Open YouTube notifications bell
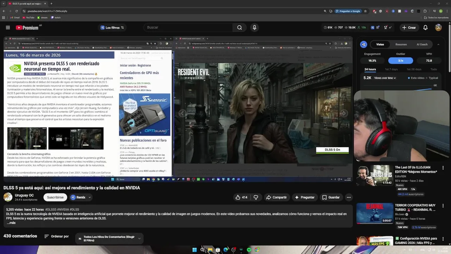This screenshot has width=451, height=254. coord(425,28)
